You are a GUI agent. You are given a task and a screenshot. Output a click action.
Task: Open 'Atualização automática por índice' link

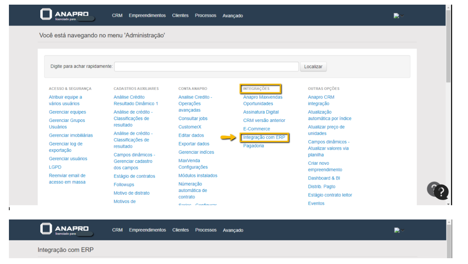330,115
